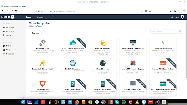Open the Settings menu
The image size is (187, 105).
coord(40,17)
